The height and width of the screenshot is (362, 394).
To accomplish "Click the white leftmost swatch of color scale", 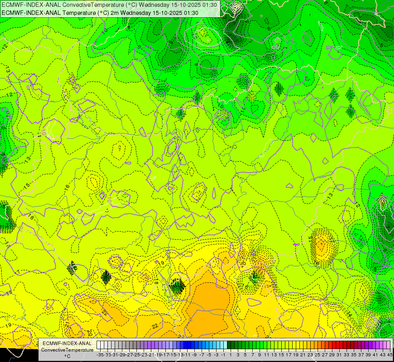I will pyautogui.click(x=99, y=345).
